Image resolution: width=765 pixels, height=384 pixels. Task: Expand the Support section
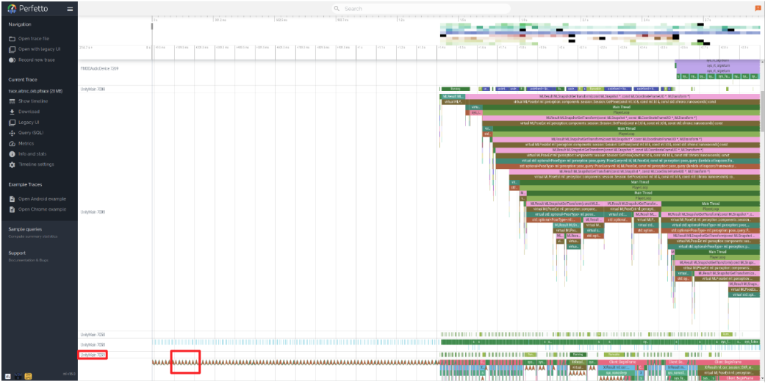pos(17,253)
